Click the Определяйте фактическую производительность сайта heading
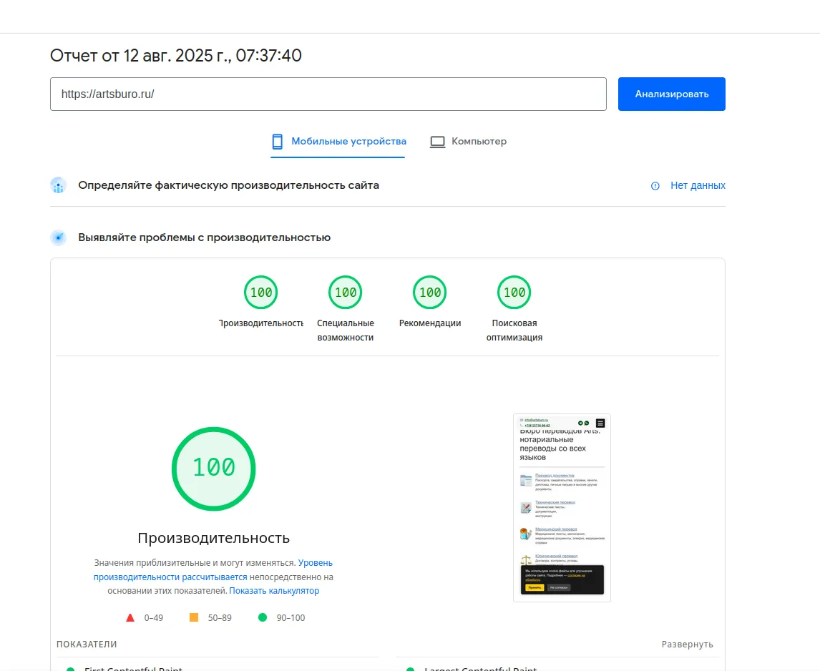This screenshot has height=671, width=820. (x=228, y=186)
